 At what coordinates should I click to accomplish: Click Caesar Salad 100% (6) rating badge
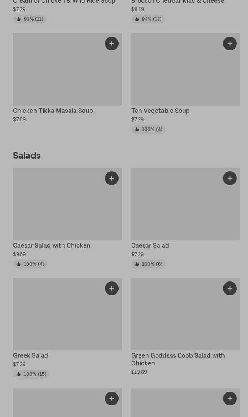pyautogui.click(x=148, y=264)
